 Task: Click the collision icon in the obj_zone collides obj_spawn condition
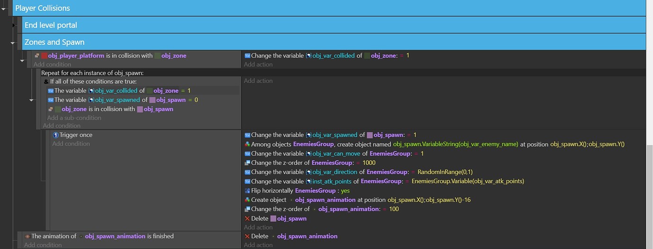pos(51,109)
